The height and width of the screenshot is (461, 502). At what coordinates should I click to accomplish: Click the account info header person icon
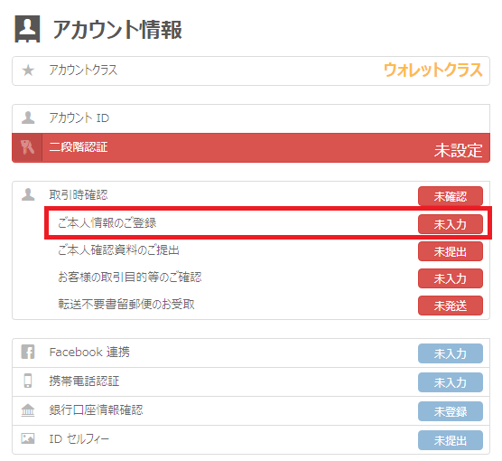[27, 29]
